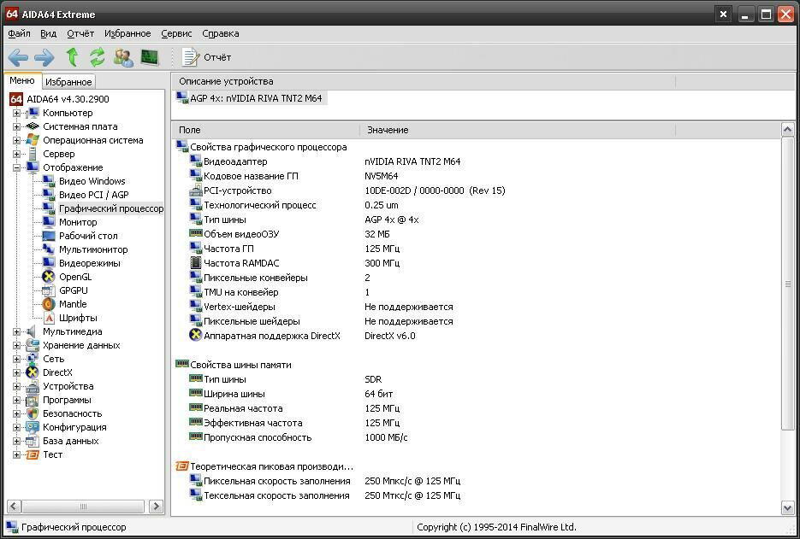This screenshot has width=800, height=539.
Task: Click the PCI-устройство row icon
Action: coord(195,191)
